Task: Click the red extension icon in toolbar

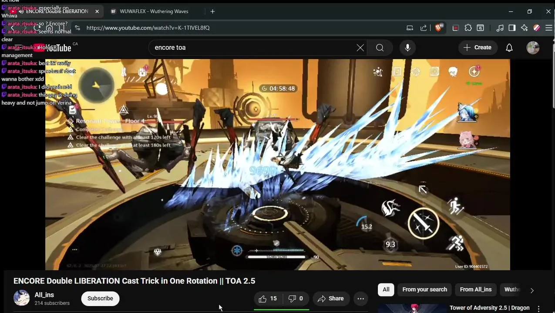Action: [456, 28]
